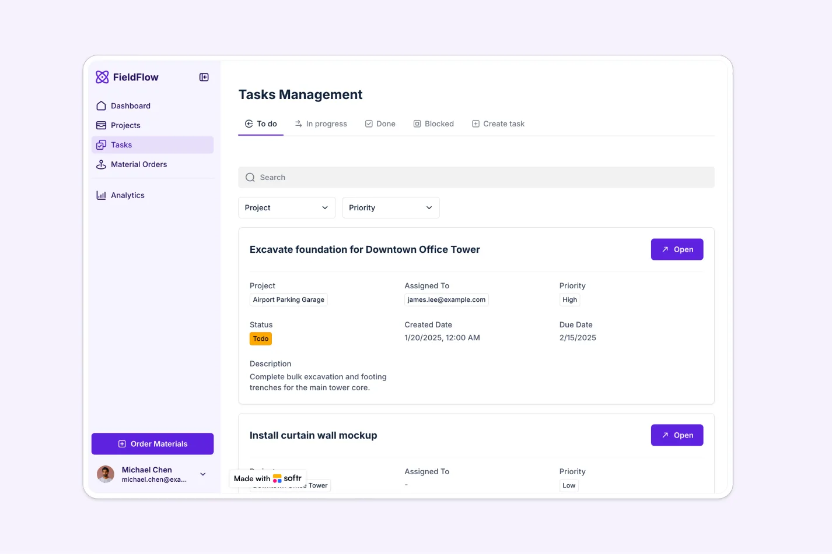The height and width of the screenshot is (554, 832).
Task: Open the Create task tab
Action: pos(498,124)
